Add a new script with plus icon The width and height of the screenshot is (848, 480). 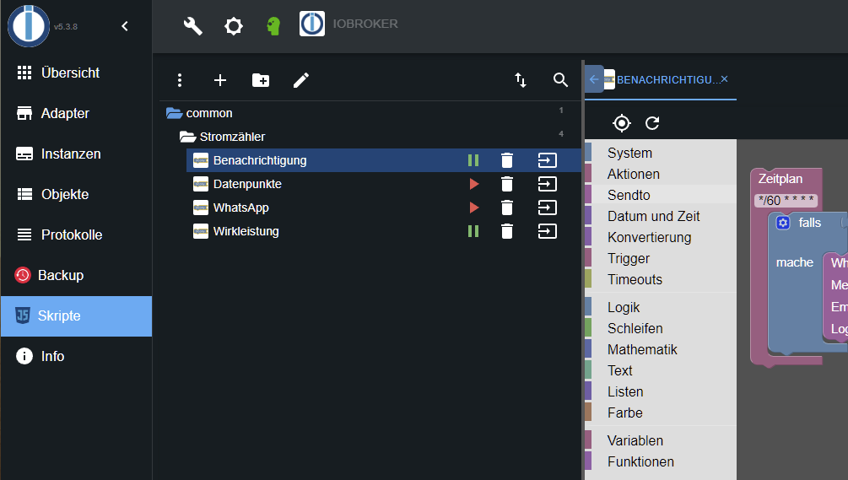point(220,80)
